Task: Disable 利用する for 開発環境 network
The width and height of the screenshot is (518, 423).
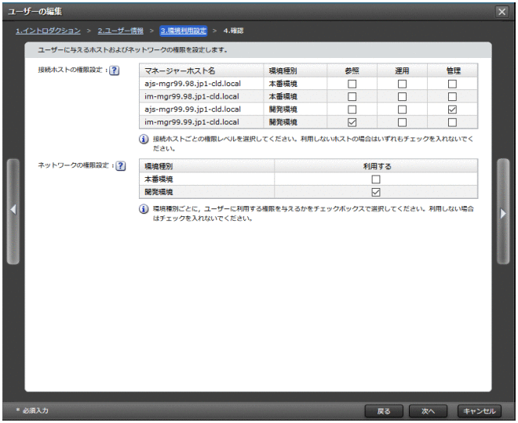Action: click(375, 192)
